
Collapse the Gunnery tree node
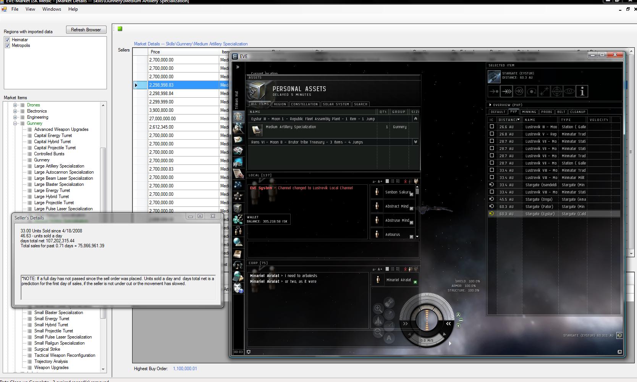point(15,123)
